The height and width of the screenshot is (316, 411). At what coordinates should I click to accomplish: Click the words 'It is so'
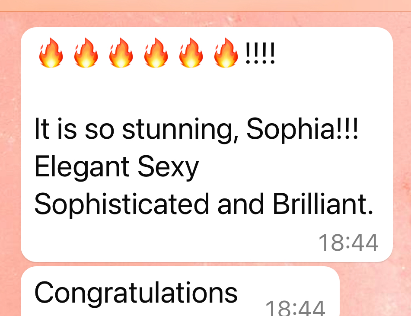click(74, 129)
